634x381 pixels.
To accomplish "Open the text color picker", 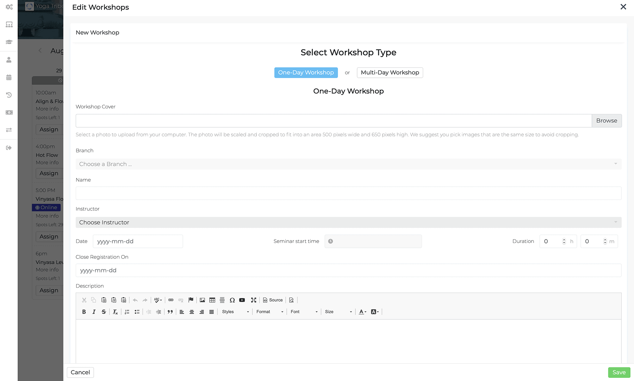I will coord(363,312).
